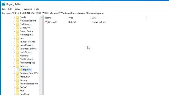Expand the PenWorkspace key

[14, 63]
